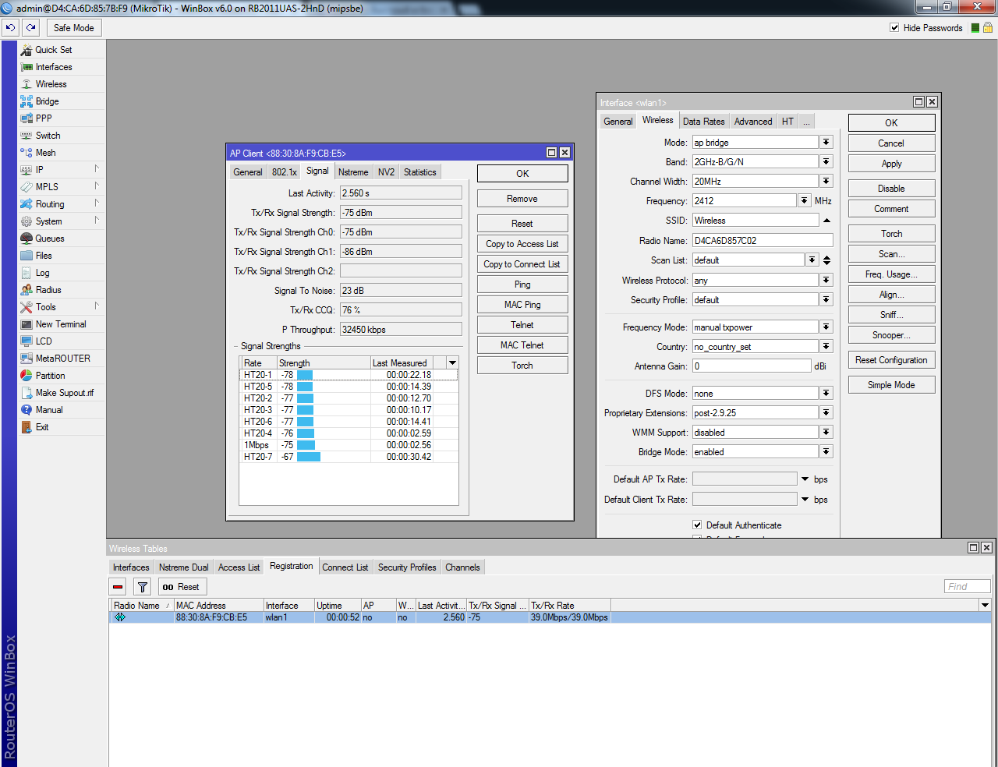Click the undo arrow in top toolbar
Screen dimensions: 998x767
(x=10, y=27)
